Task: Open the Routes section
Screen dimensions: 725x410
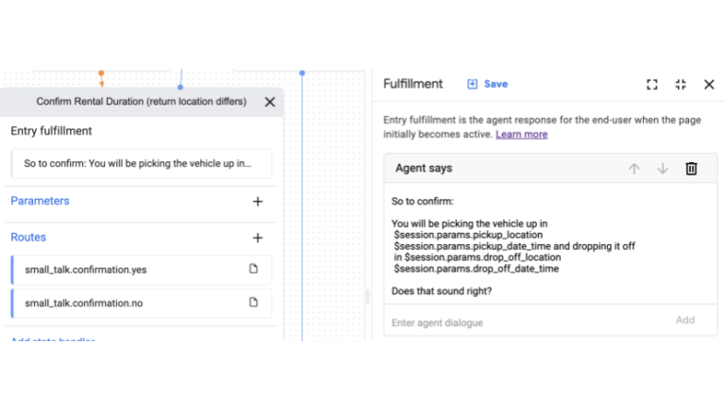Action: 28,238
